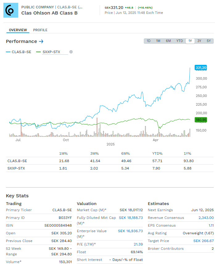Click the CLAS.B-SE 6M% value 49.46

point(126,161)
